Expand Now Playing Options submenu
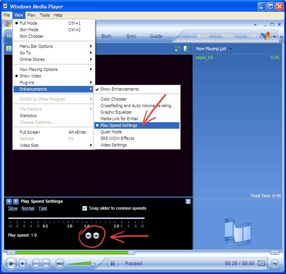 54,69
